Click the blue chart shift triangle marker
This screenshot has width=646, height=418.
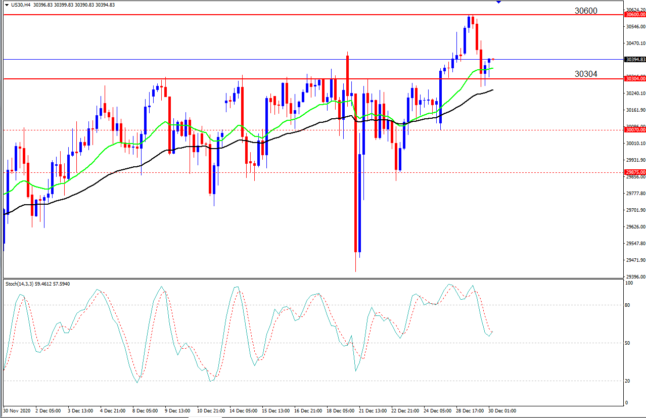pyautogui.click(x=499, y=2)
